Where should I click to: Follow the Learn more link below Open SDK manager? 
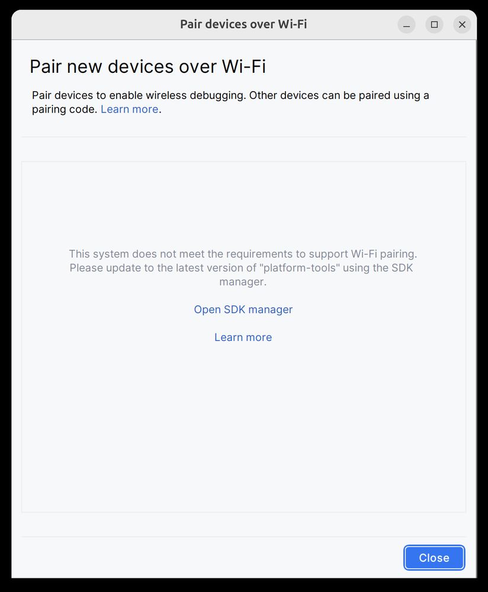tap(243, 337)
